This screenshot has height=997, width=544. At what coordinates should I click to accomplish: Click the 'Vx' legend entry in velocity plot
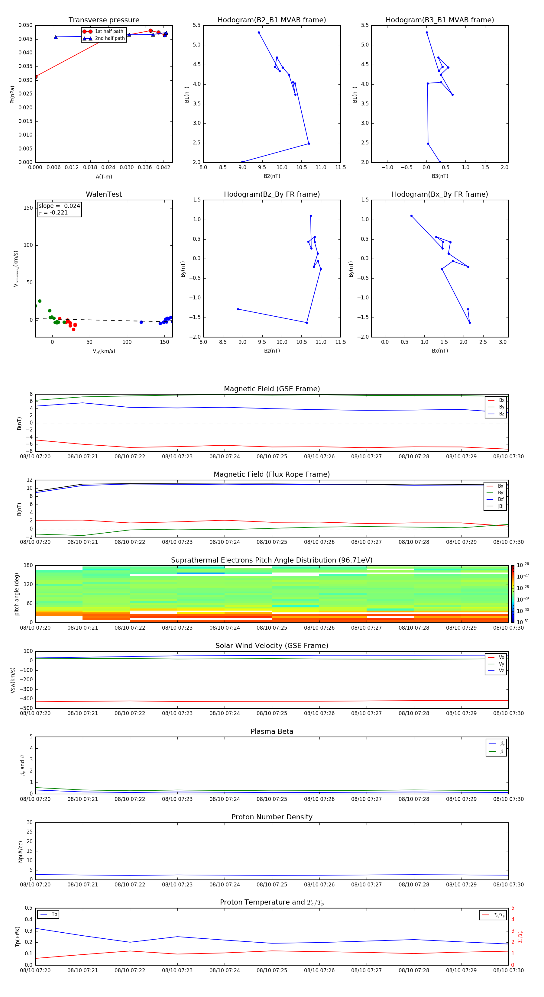(496, 657)
